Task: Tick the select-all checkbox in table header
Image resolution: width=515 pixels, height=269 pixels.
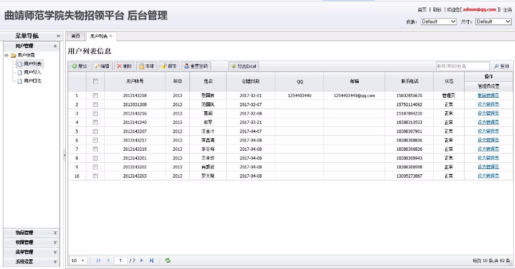Action: pos(96,81)
